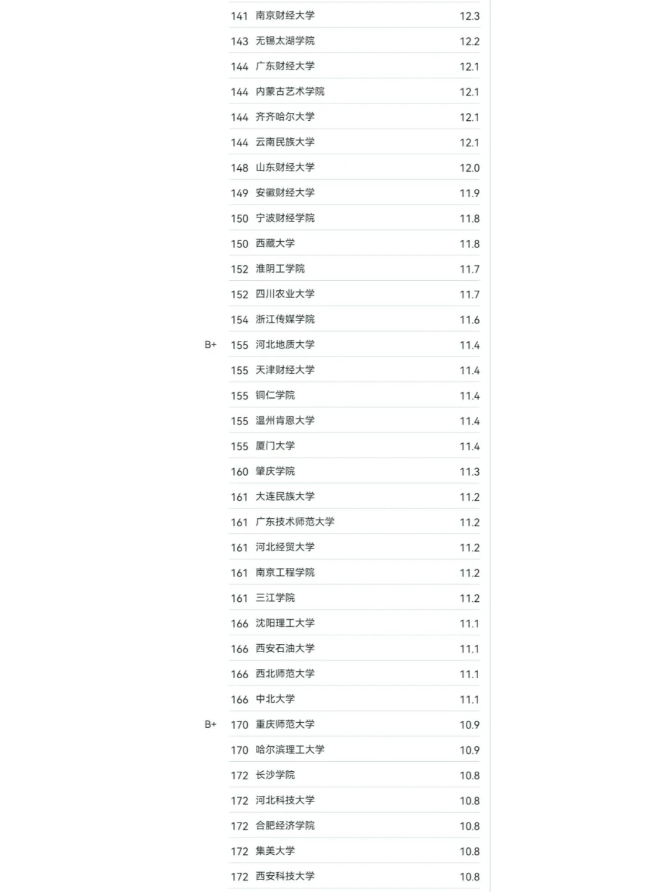Select 温州肯恩大学 in the list
669x892 pixels.
coord(285,421)
